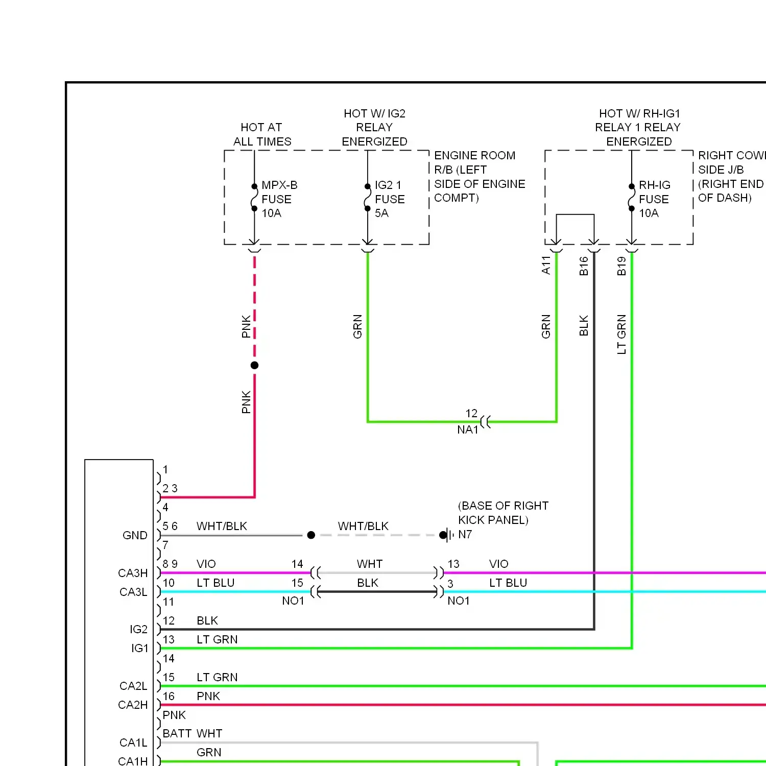Click module pin number 16

[169, 696]
